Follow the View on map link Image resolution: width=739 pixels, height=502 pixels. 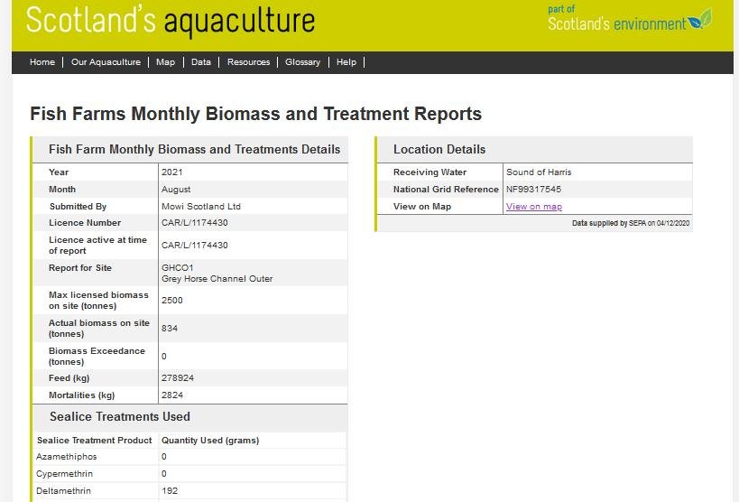[534, 207]
